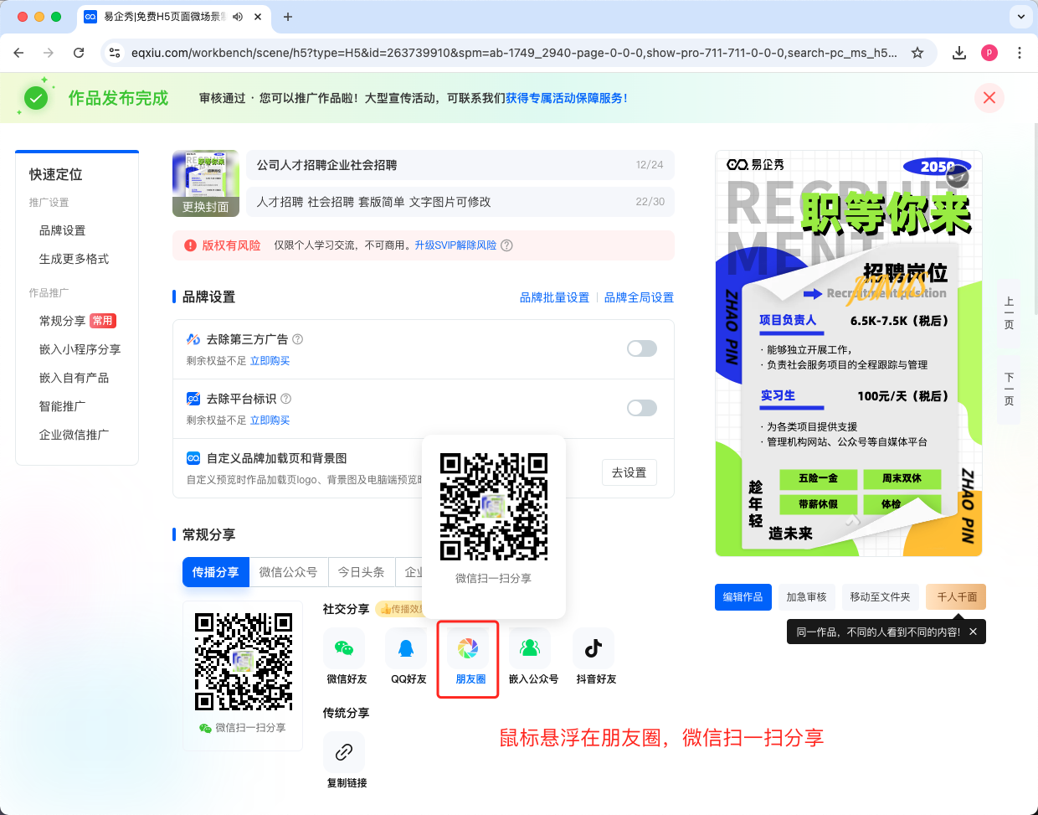This screenshot has height=815, width=1038.
Task: Switch to the 今日头条 tab
Action: coord(361,572)
